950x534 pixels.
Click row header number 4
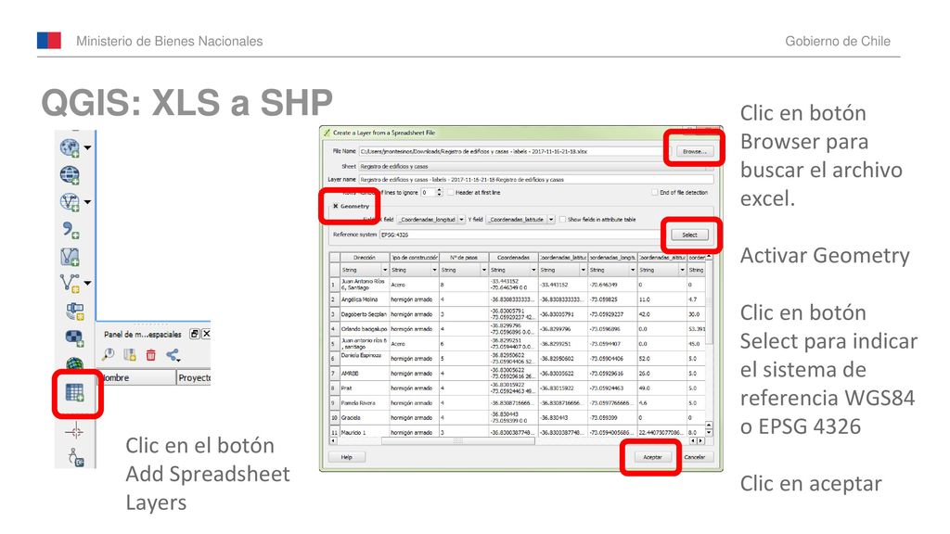coord(334,329)
